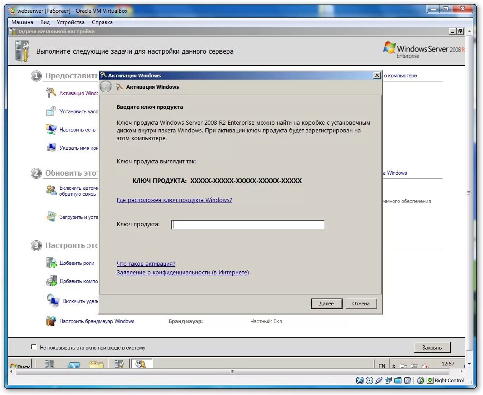This screenshot has height=395, width=483.
Task: Click the automatic updating users icon
Action: [51, 190]
